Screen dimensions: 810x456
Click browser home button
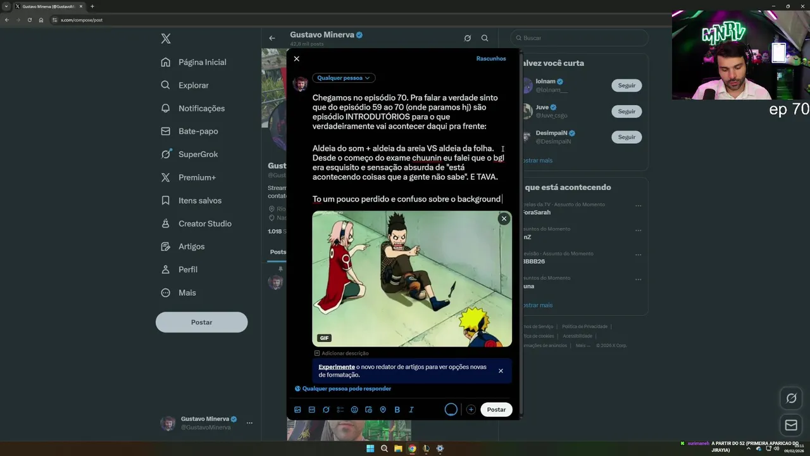pos(41,20)
